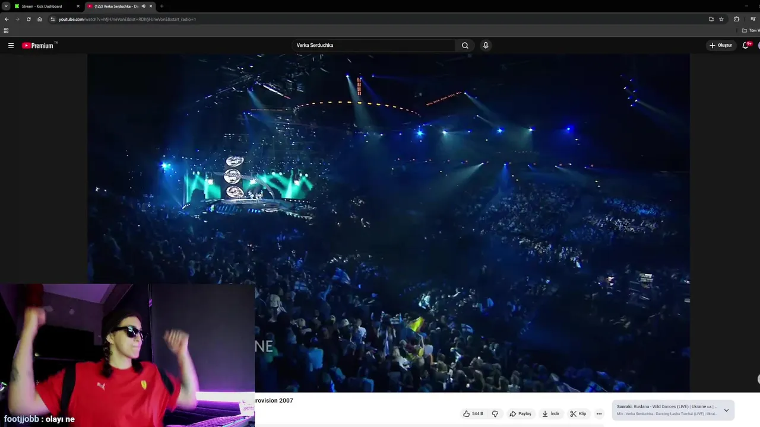Screen dimensions: 760x427
Task: Close the Verka Serduchka YouTube tab
Action: click(x=151, y=6)
